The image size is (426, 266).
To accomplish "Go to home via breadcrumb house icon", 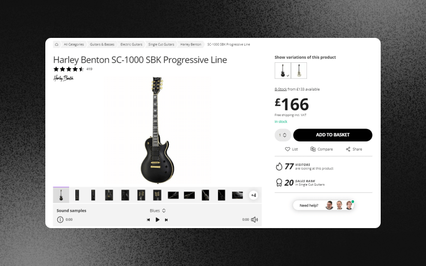I will 57,45.
